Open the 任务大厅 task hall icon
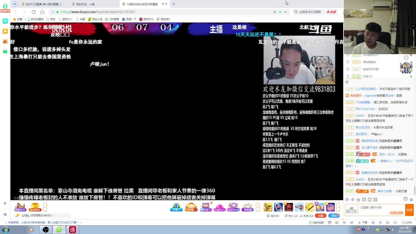 click(x=20, y=207)
